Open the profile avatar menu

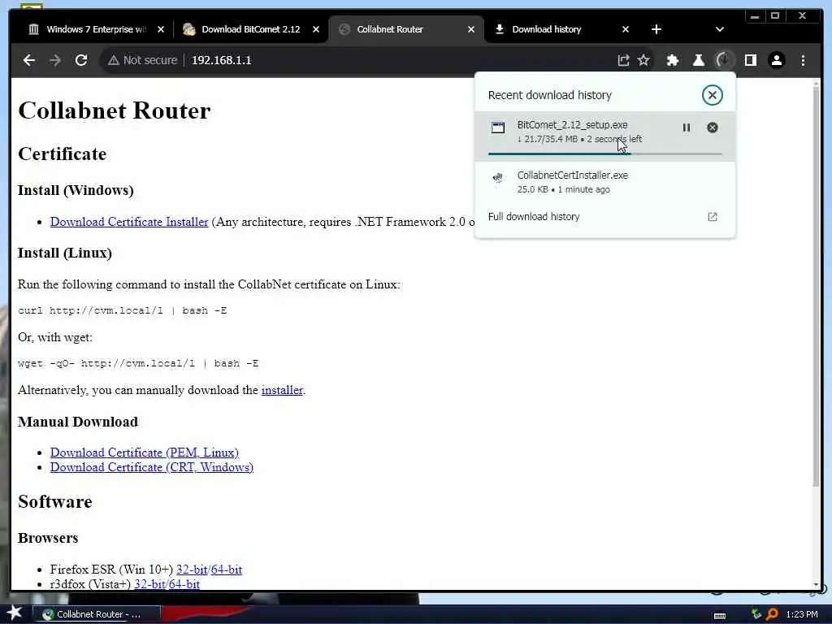pos(776,60)
